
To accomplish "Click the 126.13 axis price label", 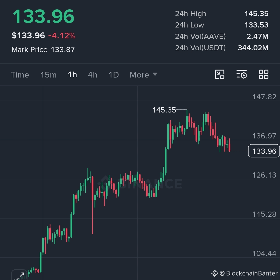I will (x=264, y=175).
